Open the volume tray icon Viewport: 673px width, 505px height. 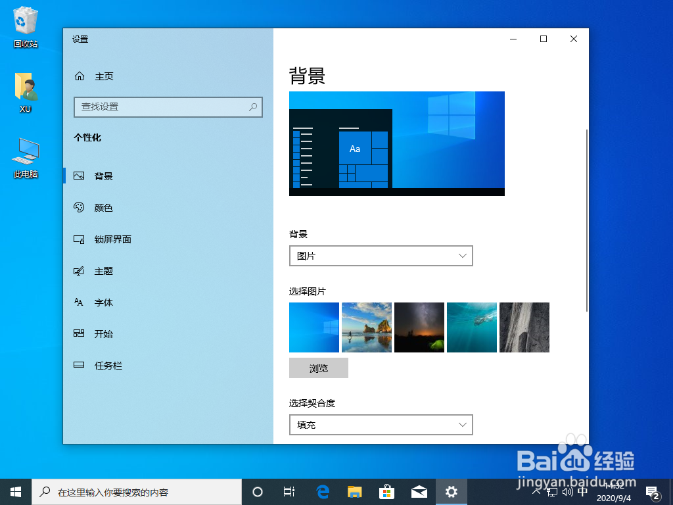click(567, 492)
